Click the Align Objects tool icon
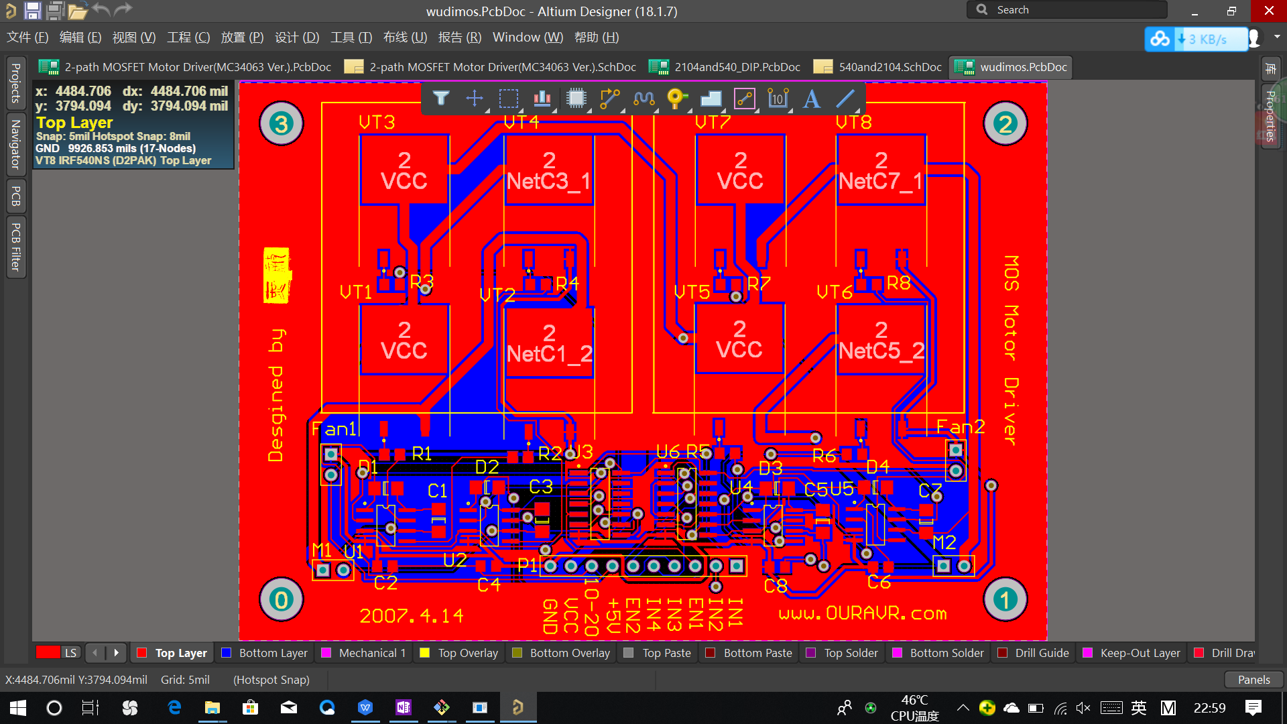1287x724 pixels. tap(542, 99)
